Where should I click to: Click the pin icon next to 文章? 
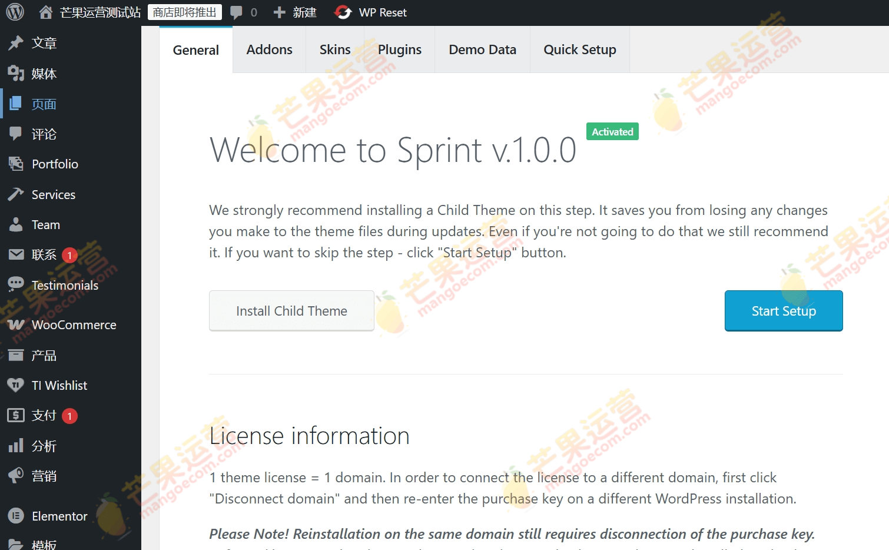(16, 43)
